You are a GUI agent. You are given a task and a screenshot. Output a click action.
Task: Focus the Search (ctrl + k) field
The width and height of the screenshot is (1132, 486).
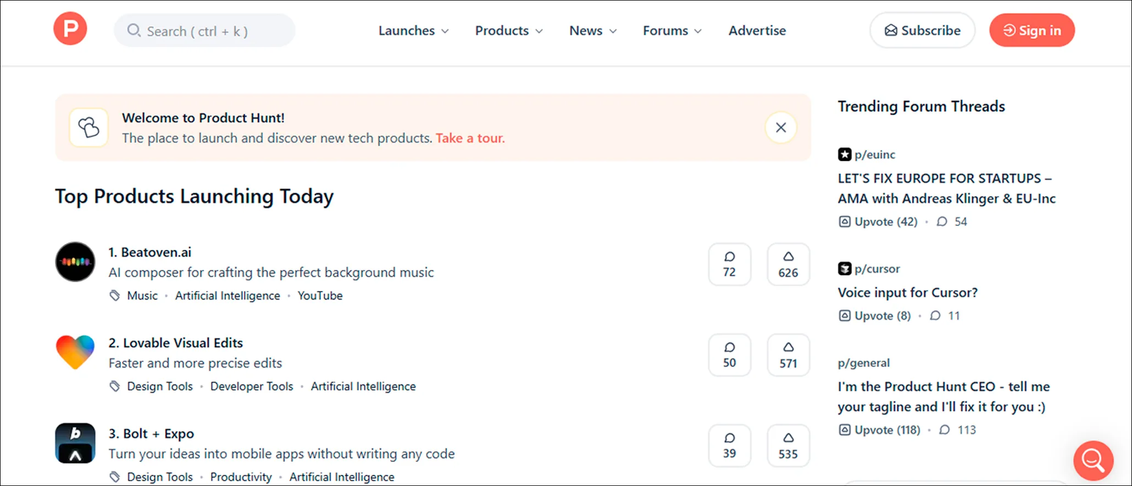point(204,30)
